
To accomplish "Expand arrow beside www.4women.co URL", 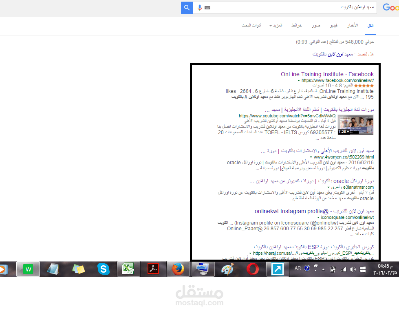I will tap(311, 157).
